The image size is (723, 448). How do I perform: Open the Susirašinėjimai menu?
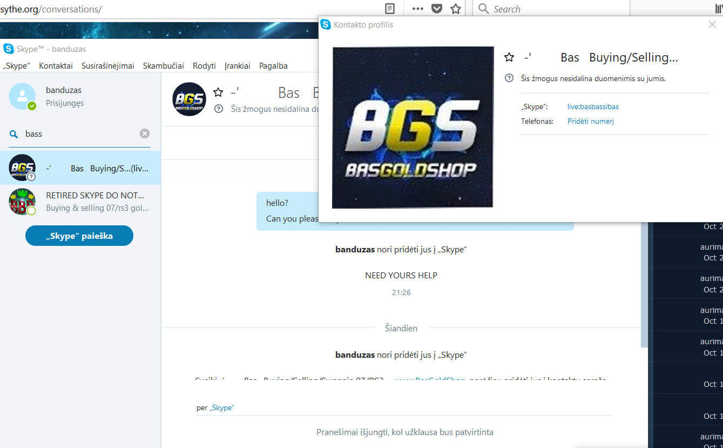pyautogui.click(x=108, y=66)
